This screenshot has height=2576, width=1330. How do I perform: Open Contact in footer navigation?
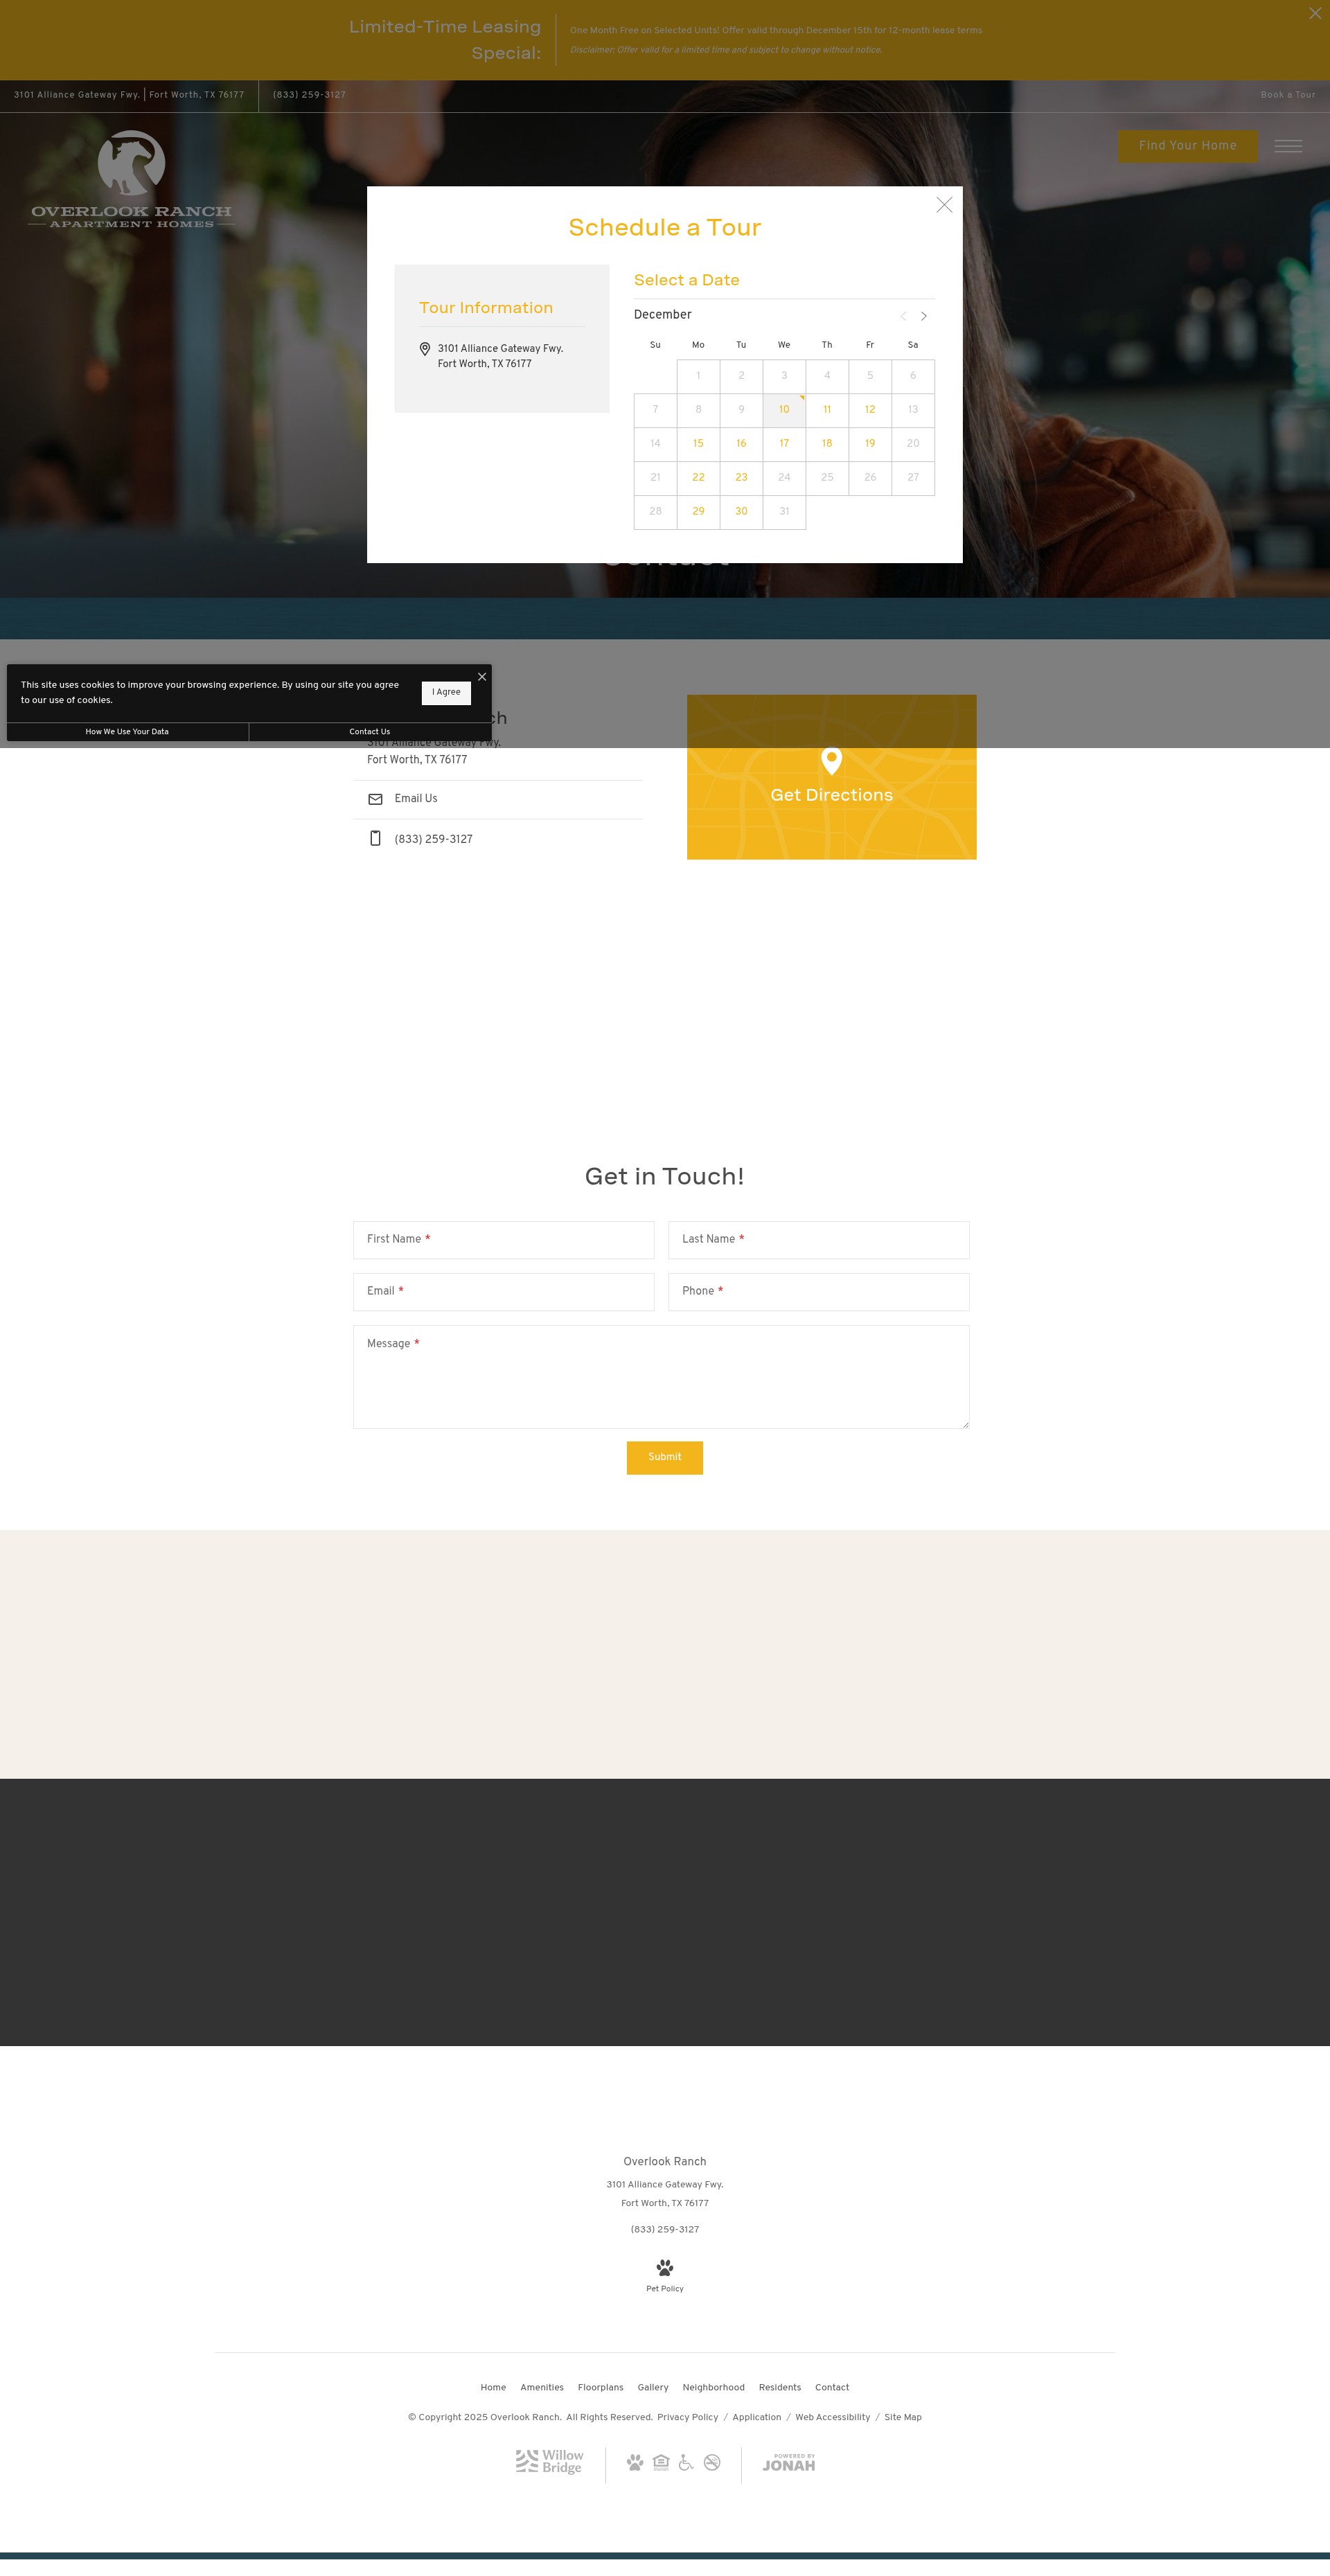click(832, 2387)
